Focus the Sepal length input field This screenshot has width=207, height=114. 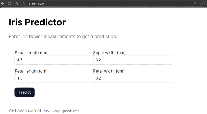click(54, 60)
